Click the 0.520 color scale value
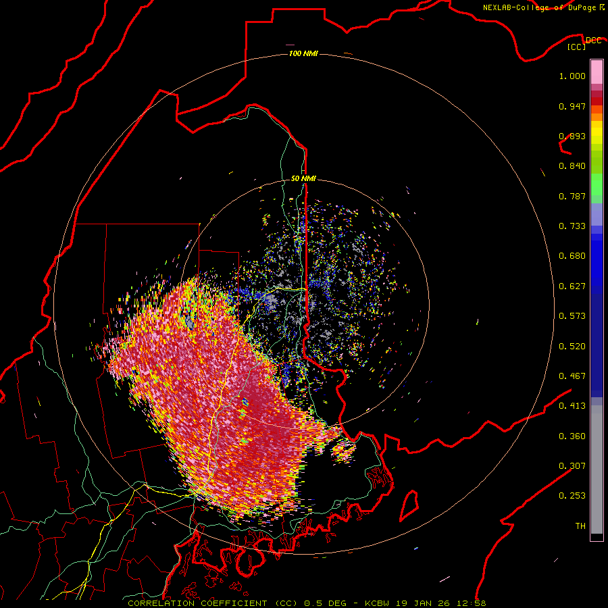 click(572, 347)
